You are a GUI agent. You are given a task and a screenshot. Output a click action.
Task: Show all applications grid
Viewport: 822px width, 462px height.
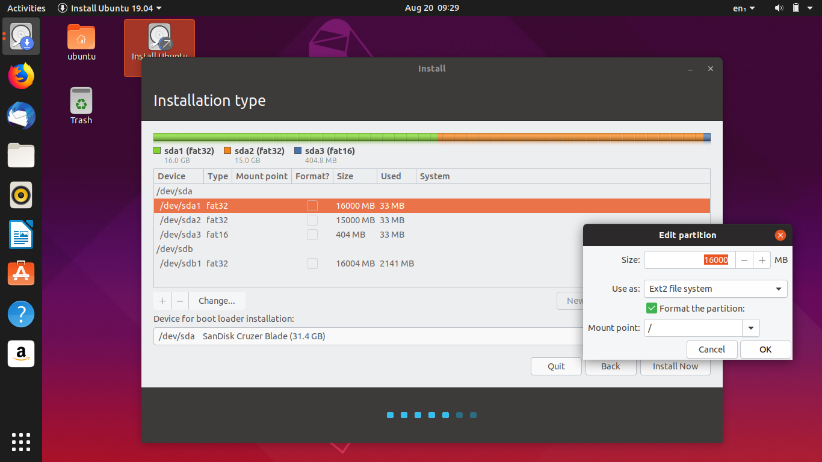point(20,442)
